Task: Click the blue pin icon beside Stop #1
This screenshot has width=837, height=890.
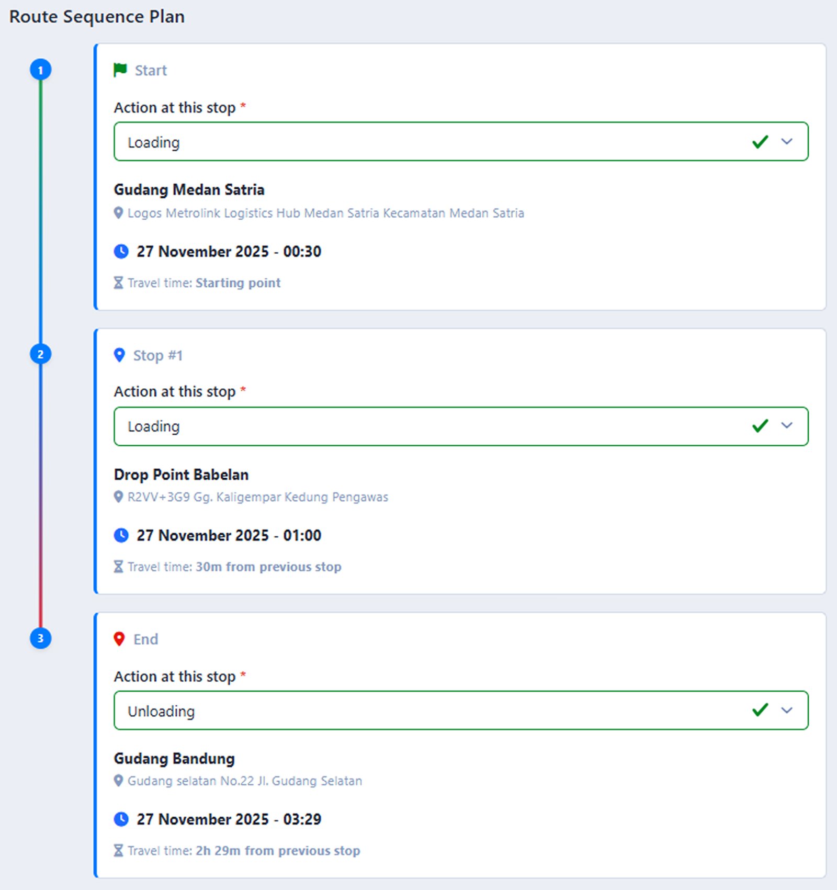Action: tap(119, 355)
